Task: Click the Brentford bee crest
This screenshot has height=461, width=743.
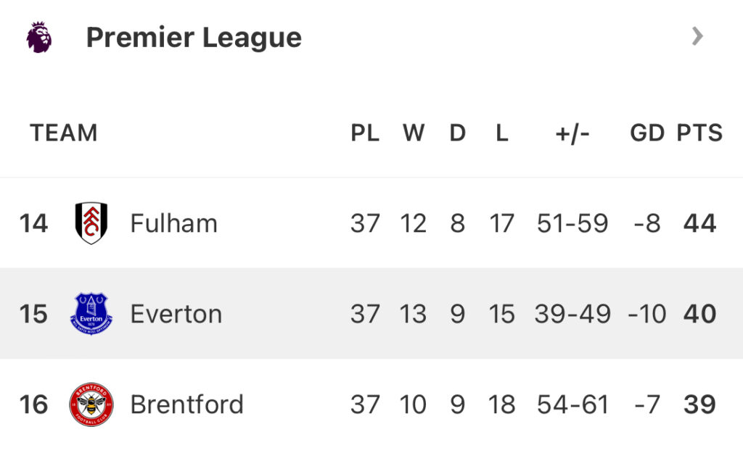Action: (91, 404)
